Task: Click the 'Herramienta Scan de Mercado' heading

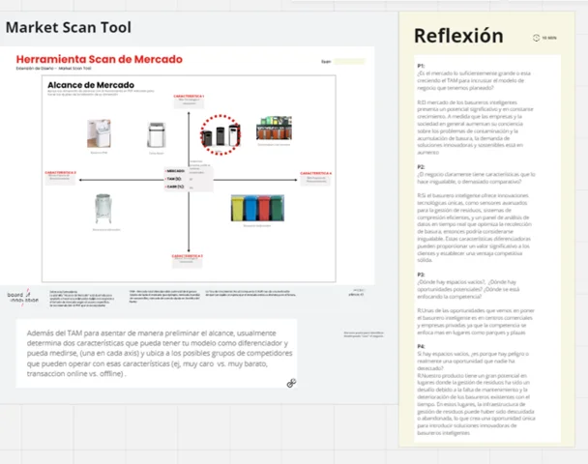Action: tap(100, 59)
